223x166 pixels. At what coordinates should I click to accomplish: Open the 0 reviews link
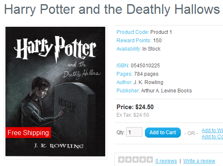166,161
